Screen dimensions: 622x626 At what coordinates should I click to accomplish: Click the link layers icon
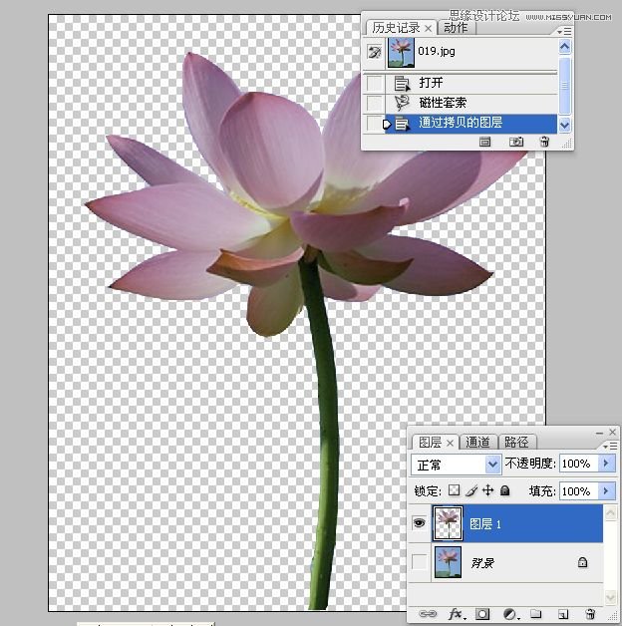coord(428,614)
